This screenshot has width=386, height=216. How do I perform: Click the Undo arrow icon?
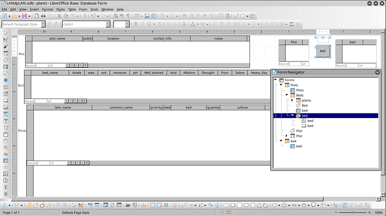(x=93, y=16)
